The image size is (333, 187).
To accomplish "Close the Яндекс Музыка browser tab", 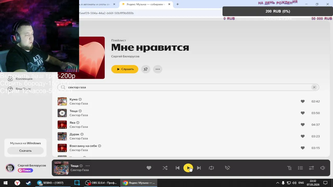I will point(169,4).
